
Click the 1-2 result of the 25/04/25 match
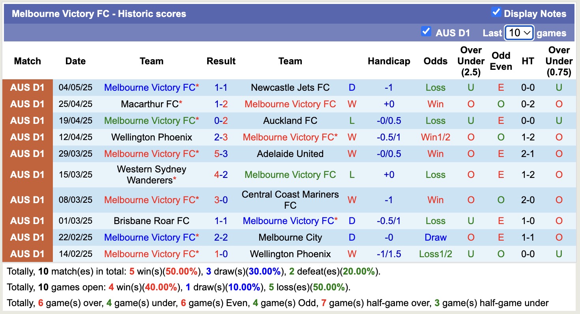221,104
